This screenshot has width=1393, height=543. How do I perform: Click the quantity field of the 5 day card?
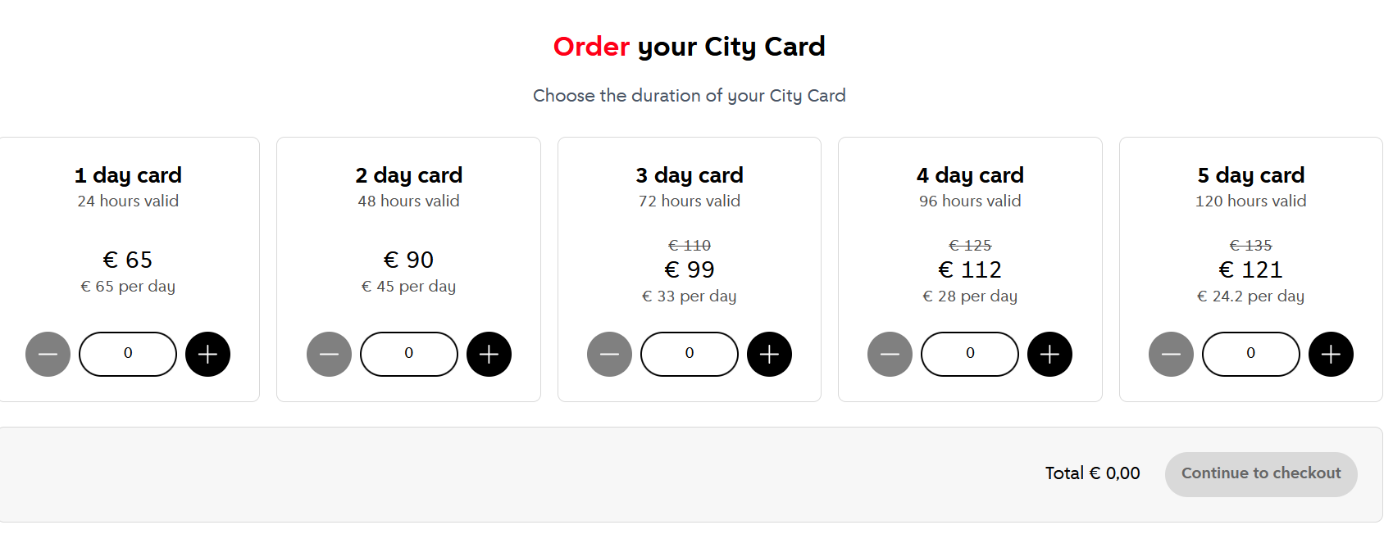point(1250,354)
